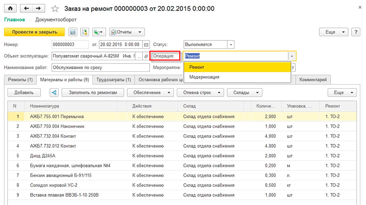Open the Документооборот section
The height and width of the screenshot is (205, 366).
pyautogui.click(x=56, y=19)
